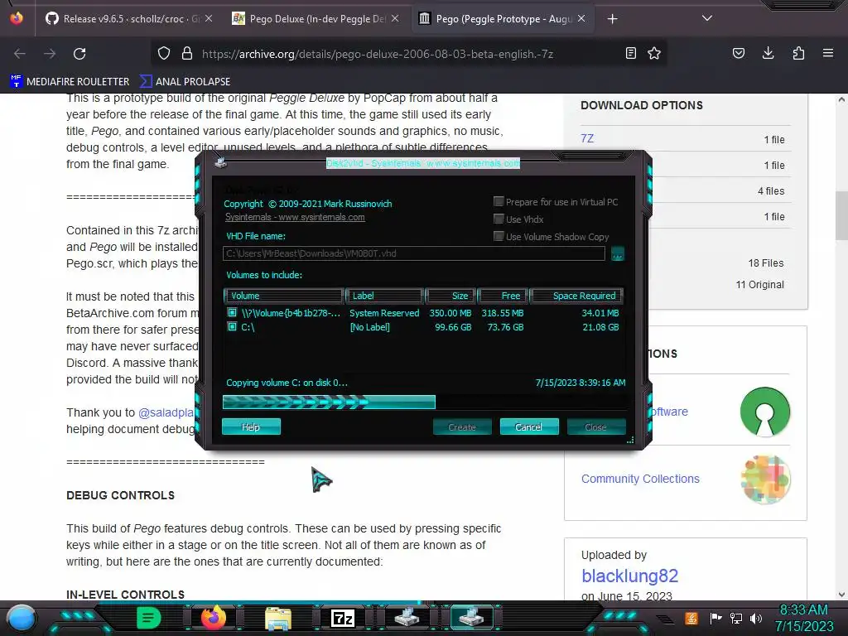Open the list all tabs dropdown
Viewport: 848px width, 636px height.
pos(706,18)
